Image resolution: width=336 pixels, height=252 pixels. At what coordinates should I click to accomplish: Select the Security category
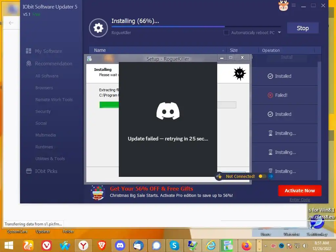43,111
